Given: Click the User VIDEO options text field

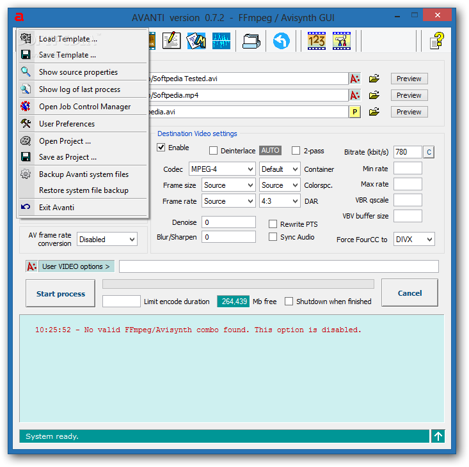Looking at the screenshot, I should (x=279, y=266).
